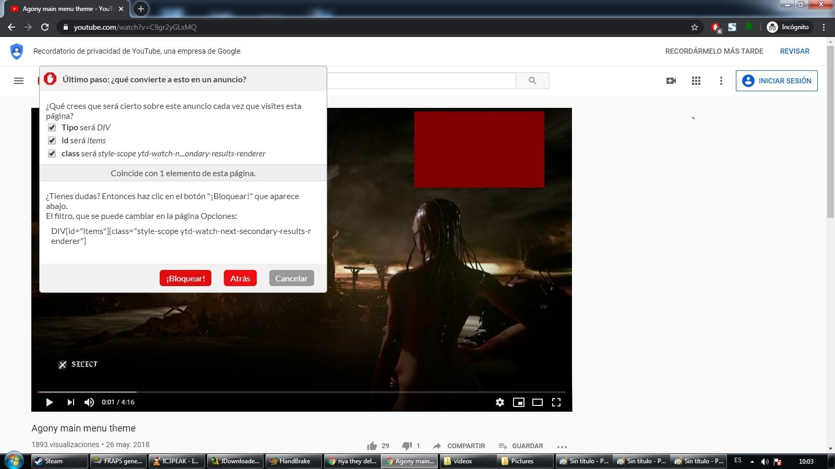Open the red ad blocker extension icon

pyautogui.click(x=716, y=27)
